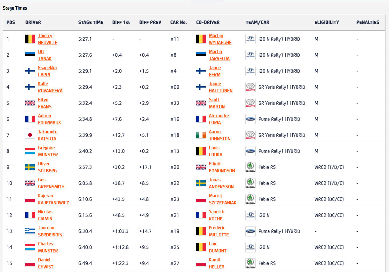Click Estonian flag beside Ott Tänak

click(x=30, y=55)
